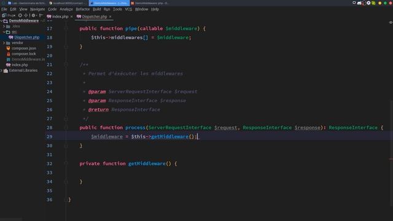Click PHP icon beside index.php in tree

[8, 65]
